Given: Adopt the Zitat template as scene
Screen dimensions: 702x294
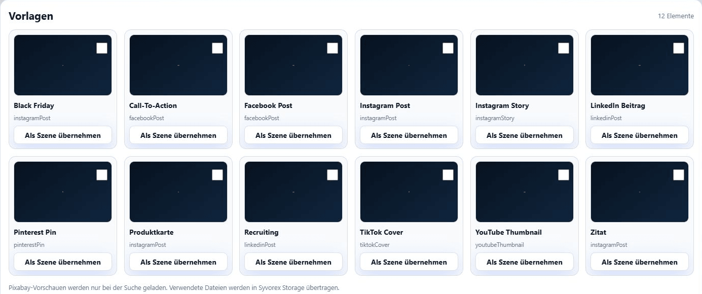Looking at the screenshot, I should [x=640, y=262].
